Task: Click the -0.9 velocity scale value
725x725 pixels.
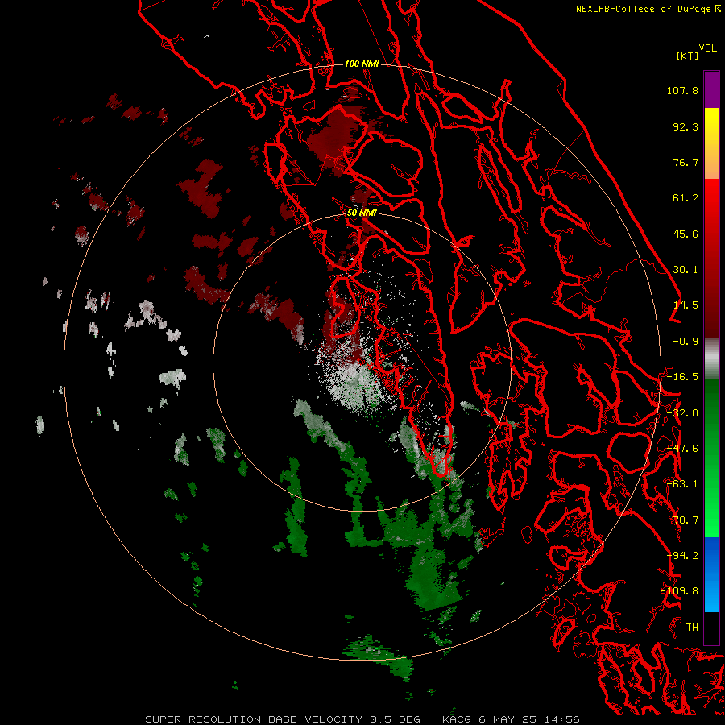Action: pyautogui.click(x=686, y=342)
